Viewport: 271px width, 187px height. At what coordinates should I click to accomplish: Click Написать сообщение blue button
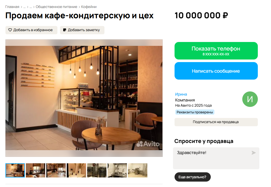216,71
